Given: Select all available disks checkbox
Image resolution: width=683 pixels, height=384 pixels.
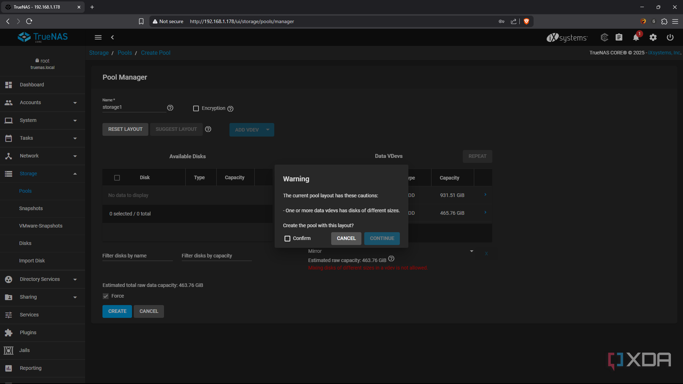Looking at the screenshot, I should tap(117, 178).
